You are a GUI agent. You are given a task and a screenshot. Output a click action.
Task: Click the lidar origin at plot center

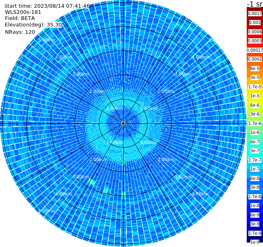point(123,123)
